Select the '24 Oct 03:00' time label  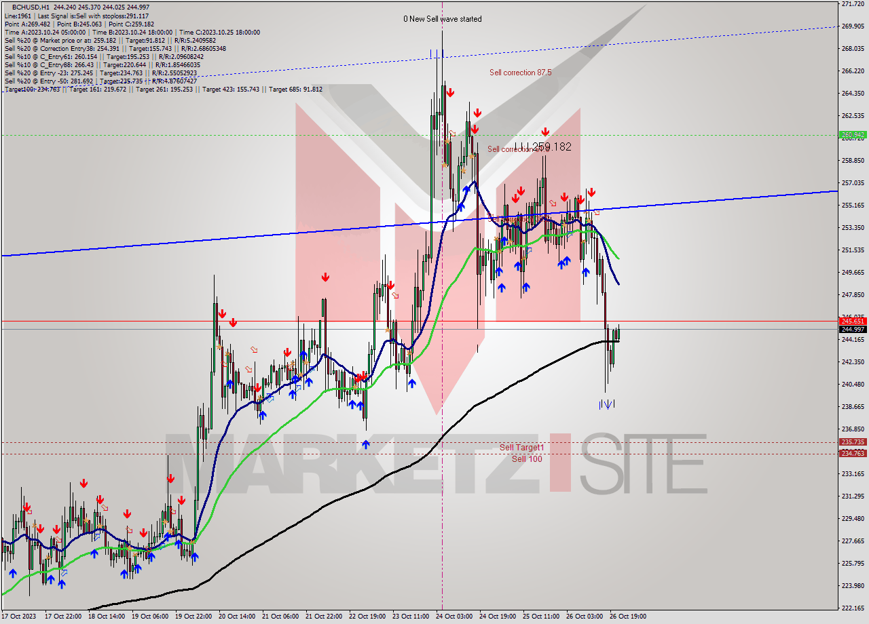tap(454, 617)
